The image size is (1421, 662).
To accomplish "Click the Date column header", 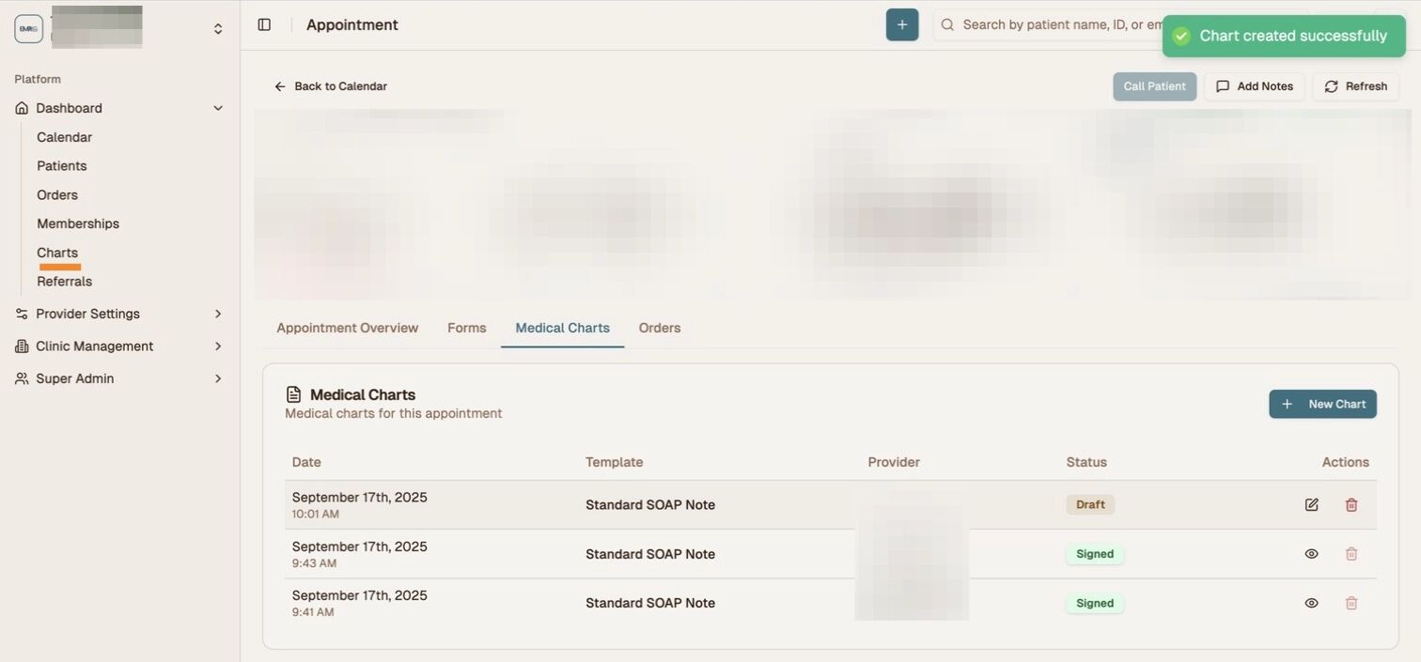I will [306, 462].
